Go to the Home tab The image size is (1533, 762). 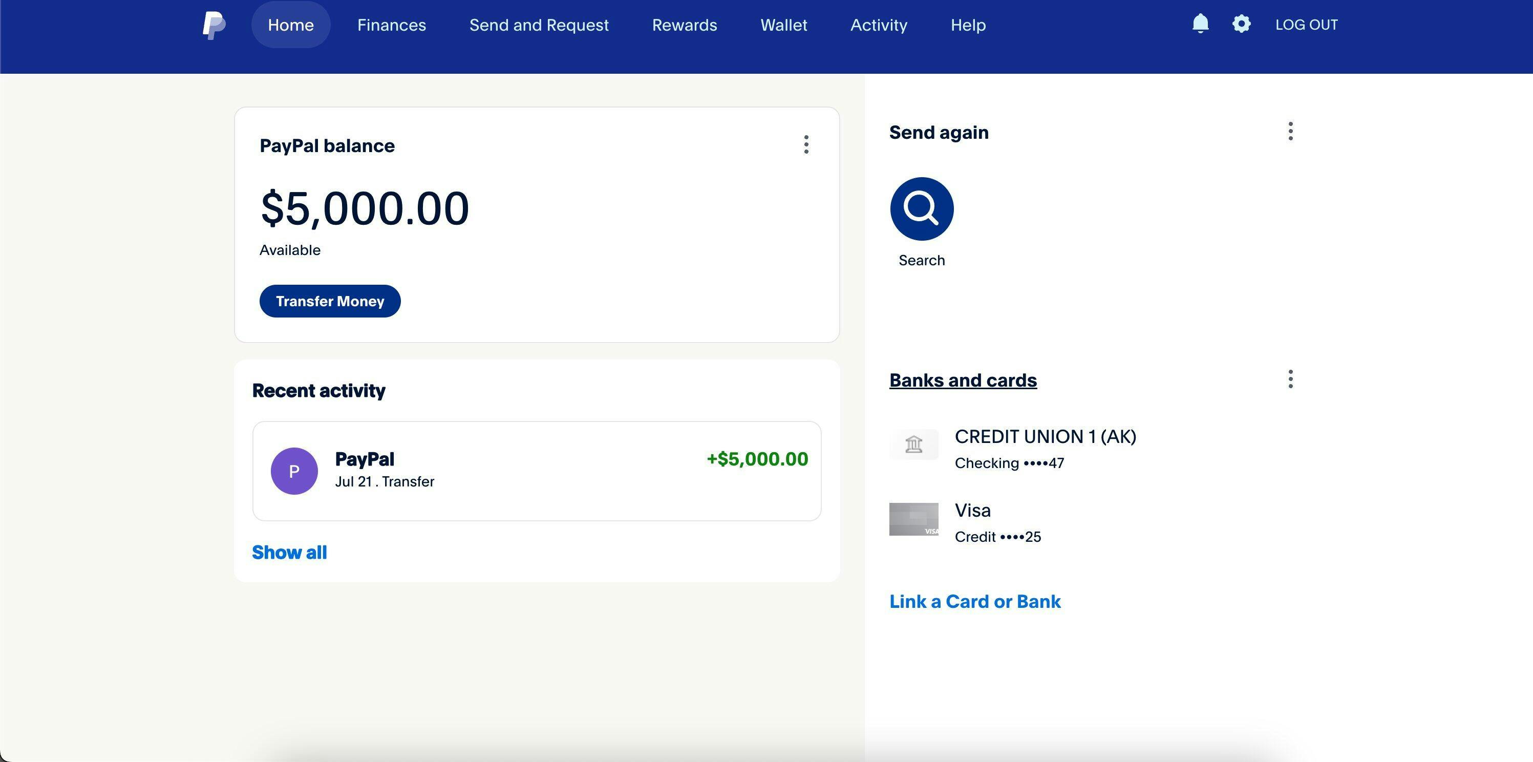click(290, 25)
